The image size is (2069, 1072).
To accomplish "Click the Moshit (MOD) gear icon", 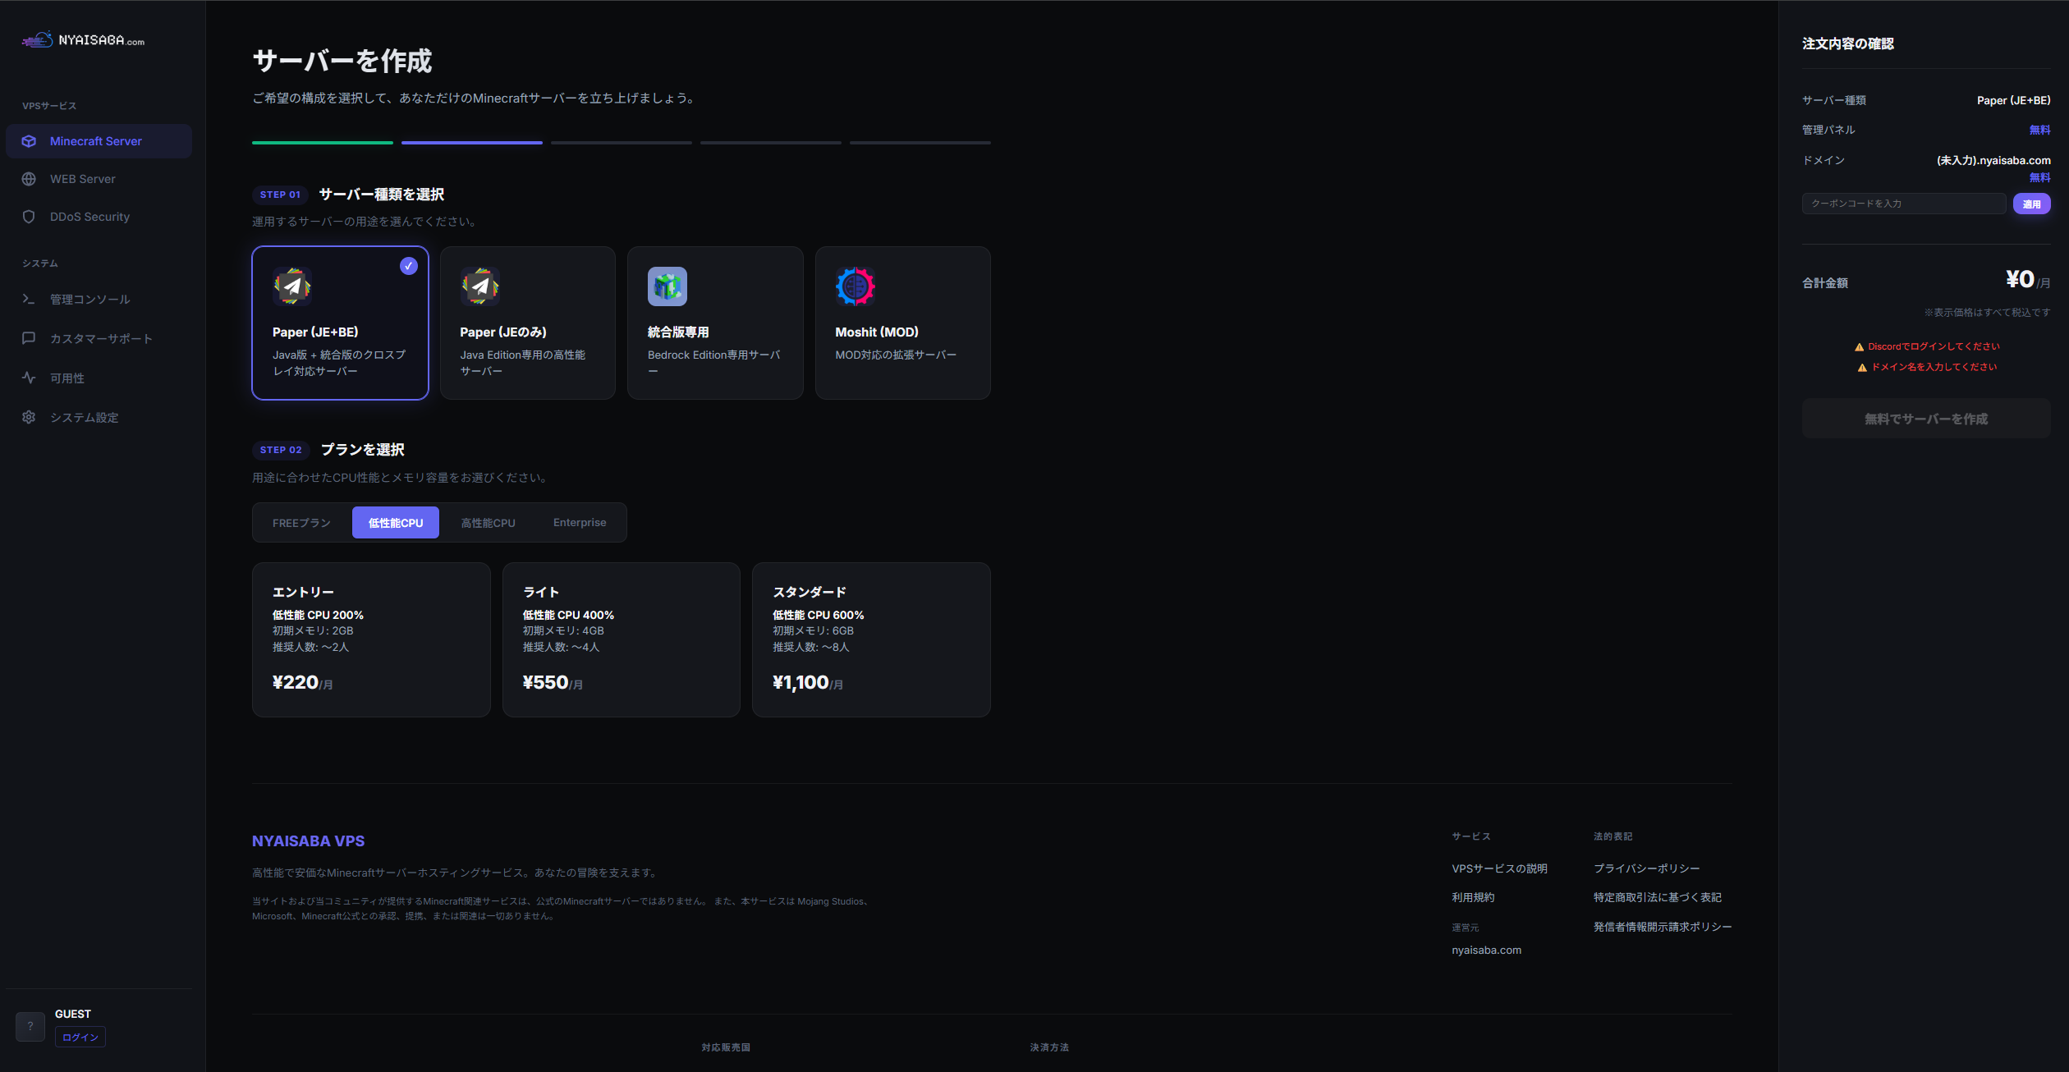I will tap(856, 286).
